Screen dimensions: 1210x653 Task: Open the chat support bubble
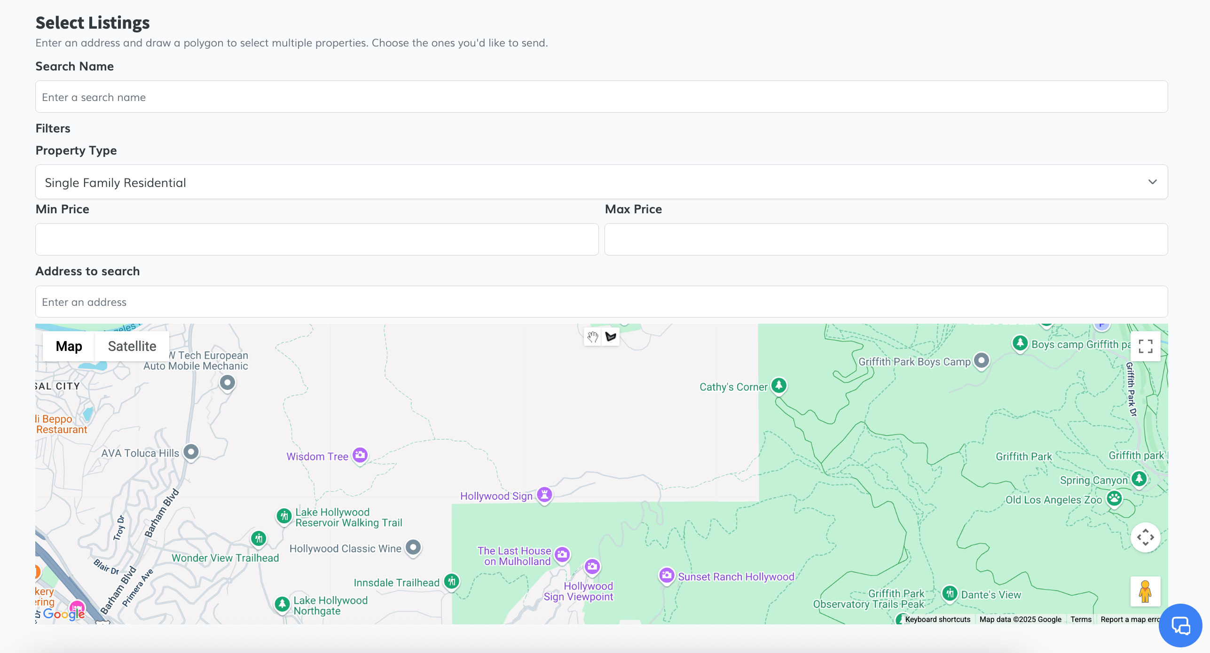click(1180, 625)
